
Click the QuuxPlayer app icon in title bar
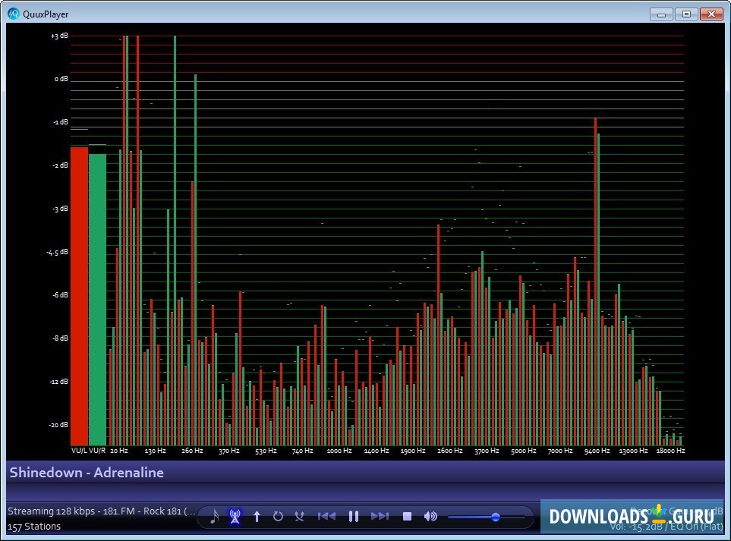pyautogui.click(x=14, y=14)
